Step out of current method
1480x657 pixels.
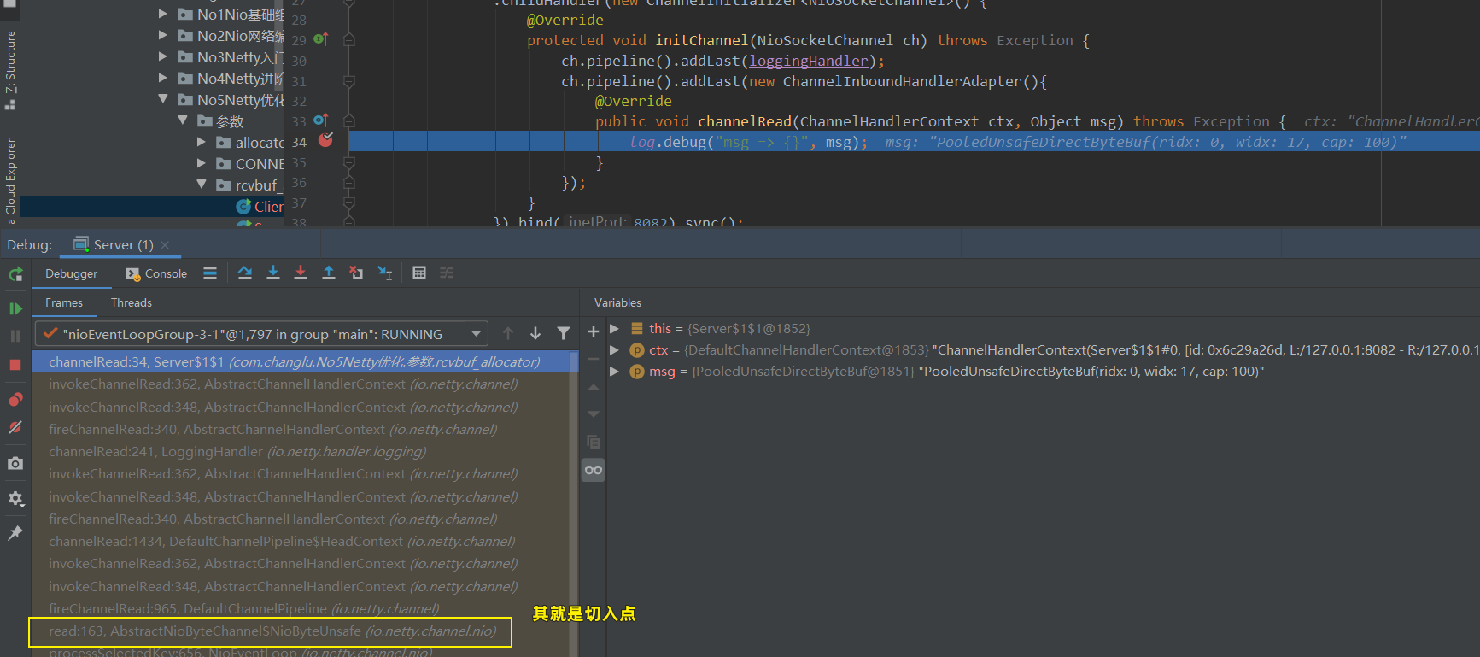tap(329, 273)
